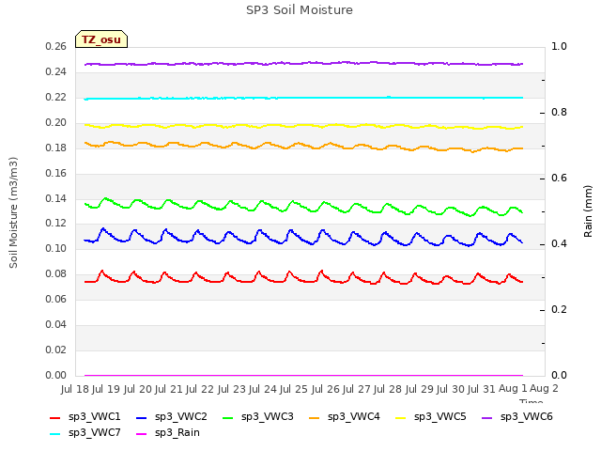
Task: Click the blue sp3_VWC2 legend swatch
Action: click(x=142, y=418)
